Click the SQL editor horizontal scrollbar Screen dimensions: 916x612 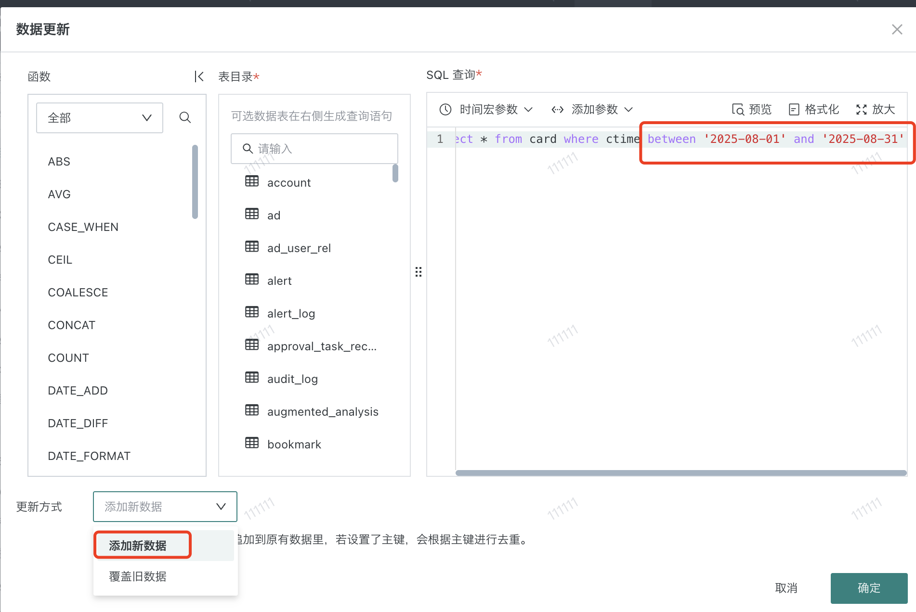[x=681, y=473]
